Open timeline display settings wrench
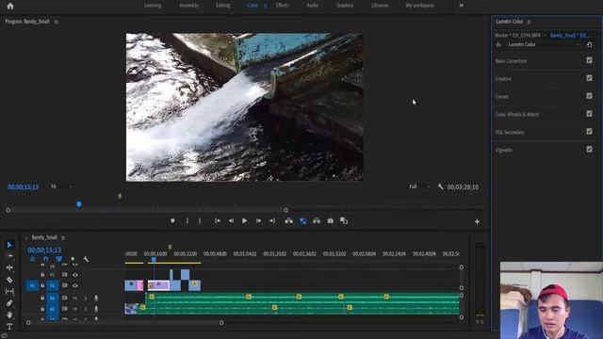Screen dimensions: 603x339 (86, 260)
